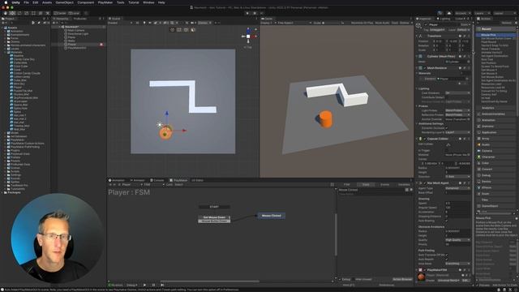Open the cloud services icon
Viewport: 519px width, 292px height.
tap(448, 13)
